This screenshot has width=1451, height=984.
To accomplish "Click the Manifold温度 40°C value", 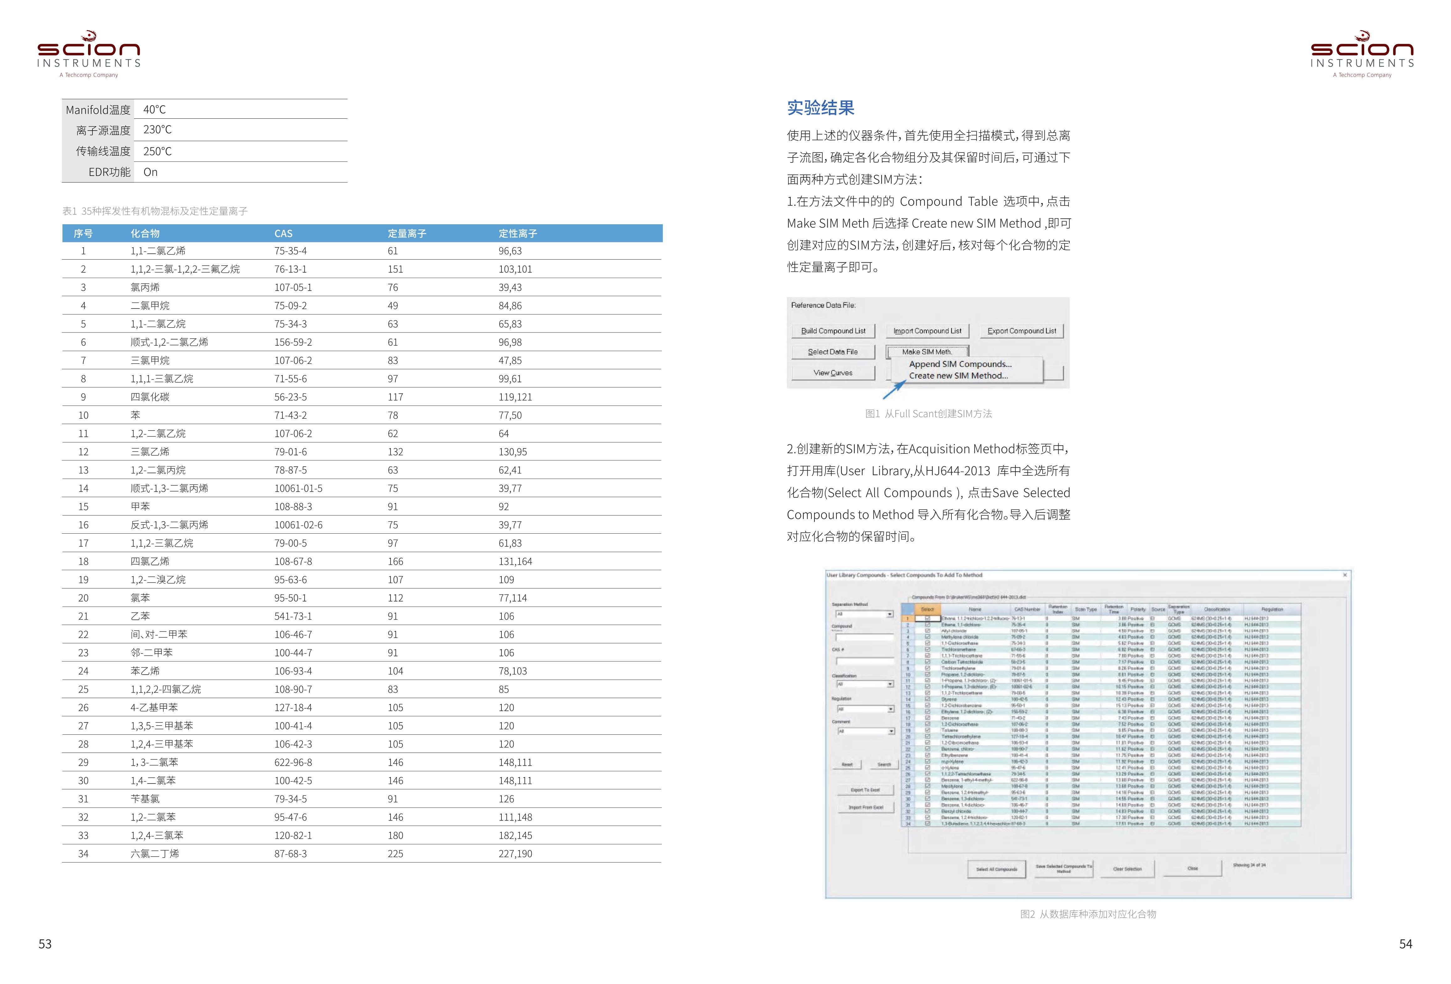I will pos(154,110).
